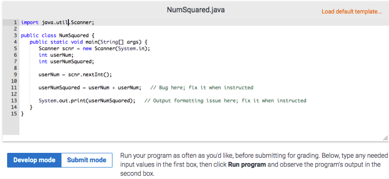389x179 pixels.
Task: Click the public class NumSquared declaration
Action: 58,35
